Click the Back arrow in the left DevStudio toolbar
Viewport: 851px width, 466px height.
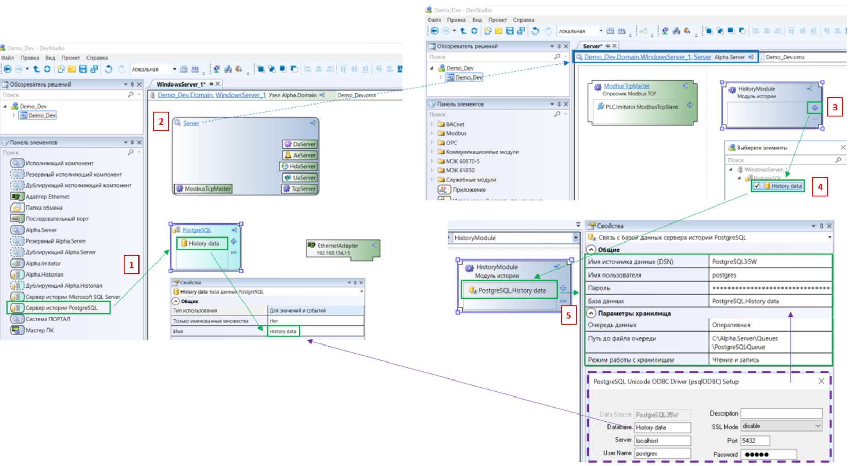[8, 69]
